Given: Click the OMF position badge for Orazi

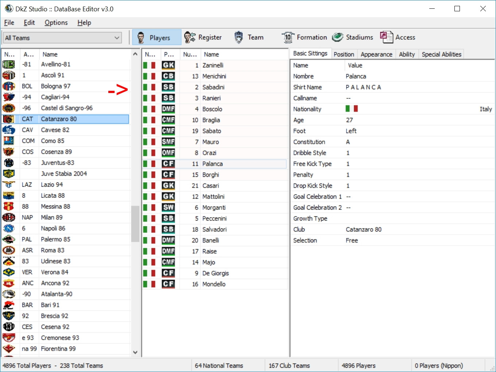Looking at the screenshot, I should pyautogui.click(x=168, y=153).
